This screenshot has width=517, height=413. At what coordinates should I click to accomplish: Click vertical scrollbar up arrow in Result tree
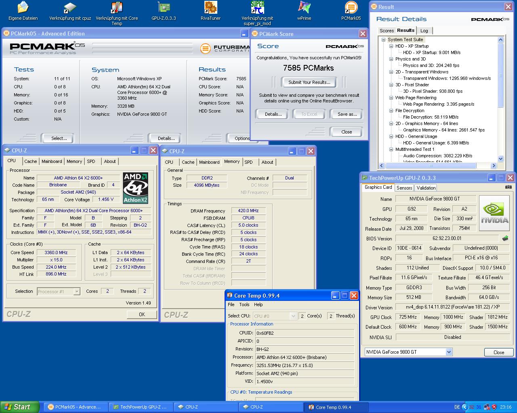500,40
